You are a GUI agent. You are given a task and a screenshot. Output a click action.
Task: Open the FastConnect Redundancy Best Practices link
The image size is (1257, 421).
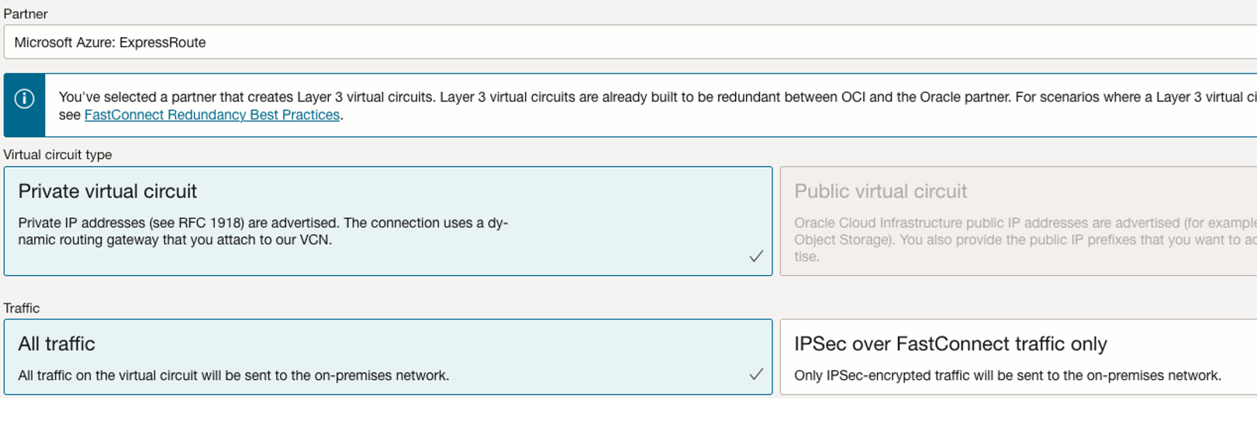(x=212, y=115)
